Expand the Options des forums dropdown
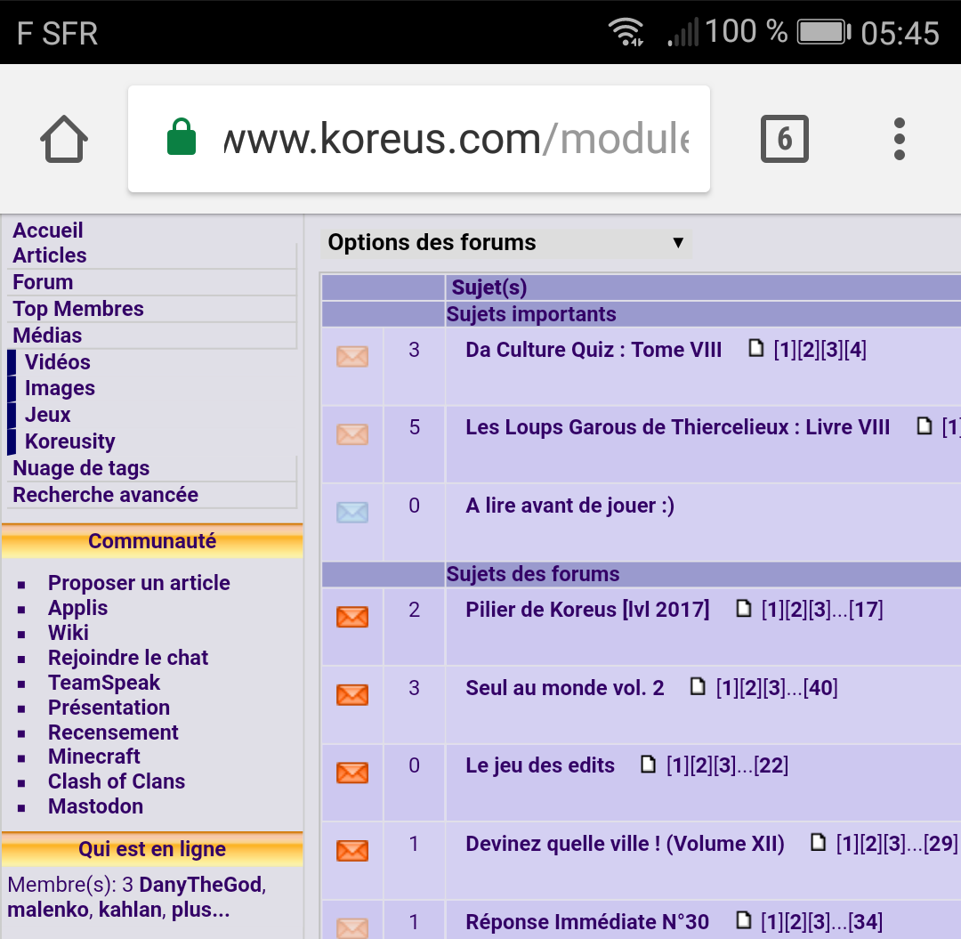This screenshot has width=961, height=939. click(505, 243)
